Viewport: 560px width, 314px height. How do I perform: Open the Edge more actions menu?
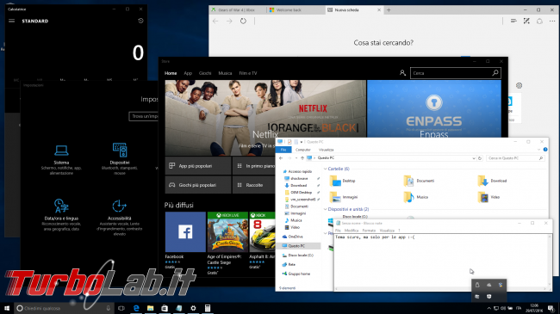tap(552, 21)
